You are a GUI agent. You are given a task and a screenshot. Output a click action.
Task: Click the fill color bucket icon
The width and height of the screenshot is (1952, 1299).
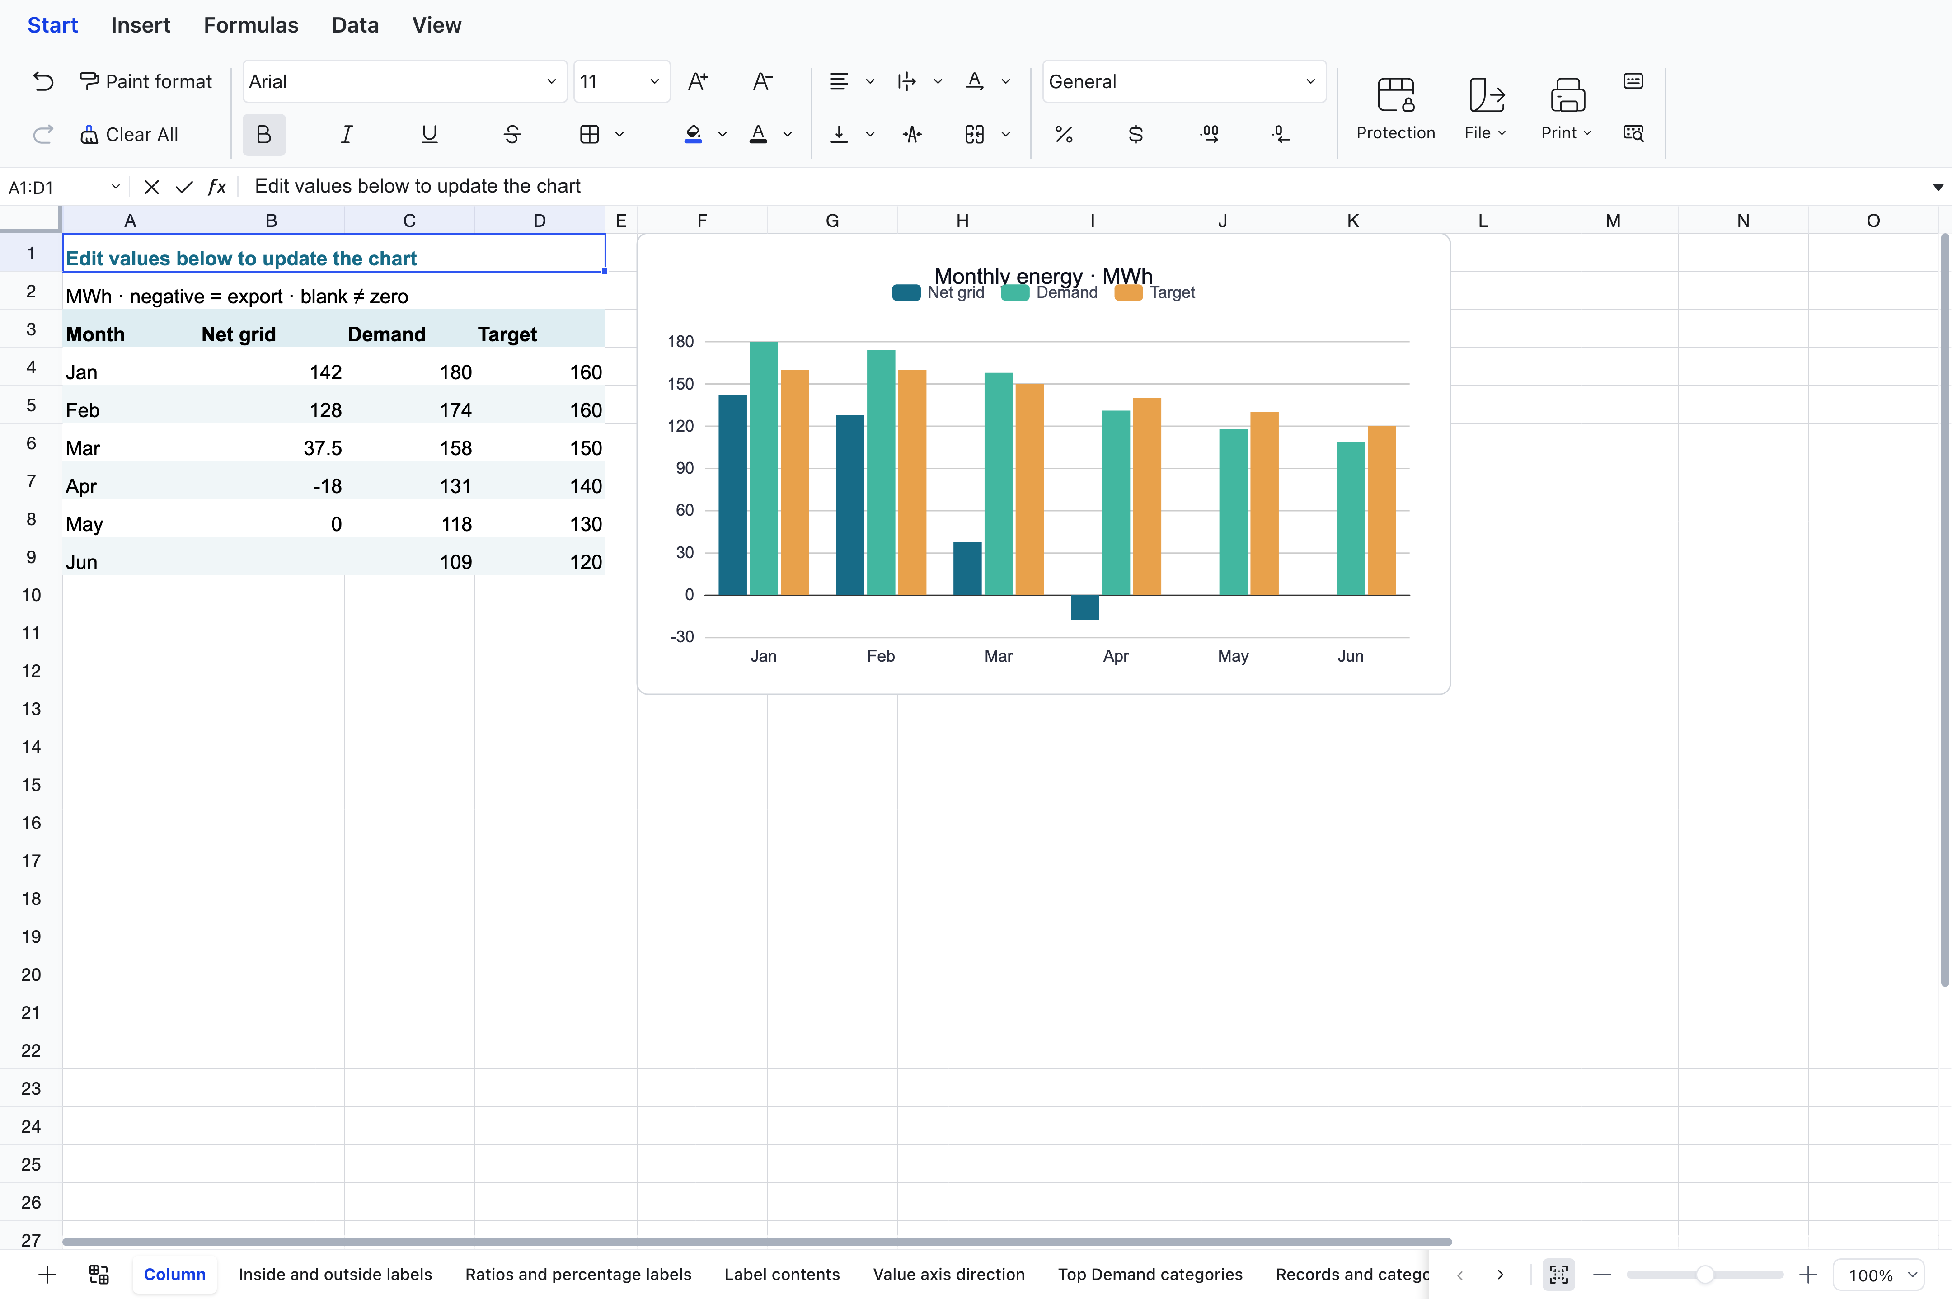pos(694,134)
